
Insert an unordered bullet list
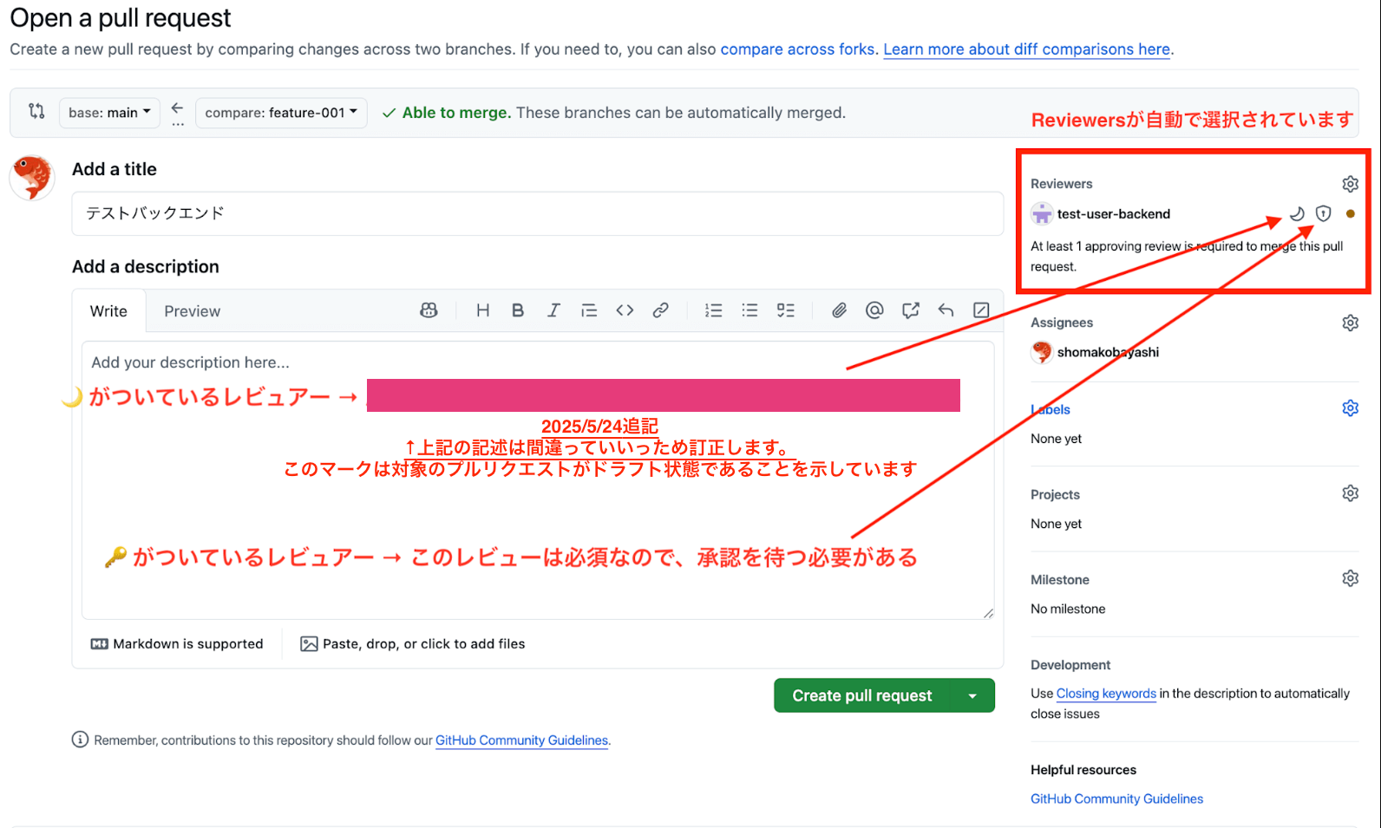tap(750, 310)
